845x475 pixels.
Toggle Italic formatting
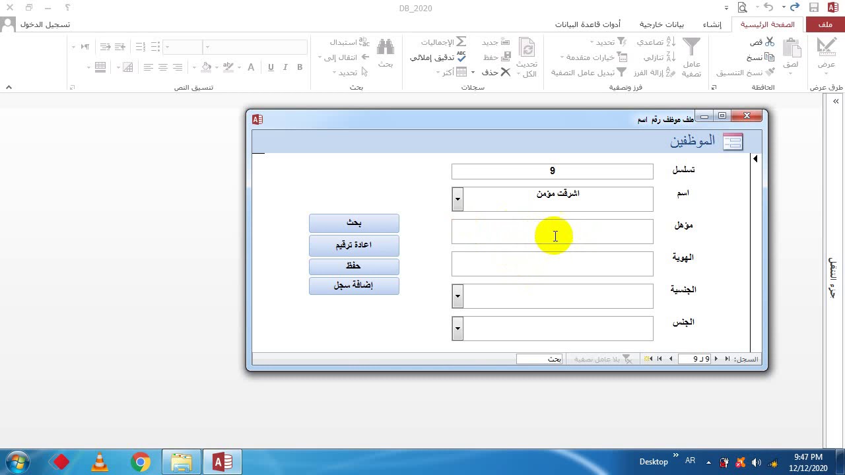285,67
